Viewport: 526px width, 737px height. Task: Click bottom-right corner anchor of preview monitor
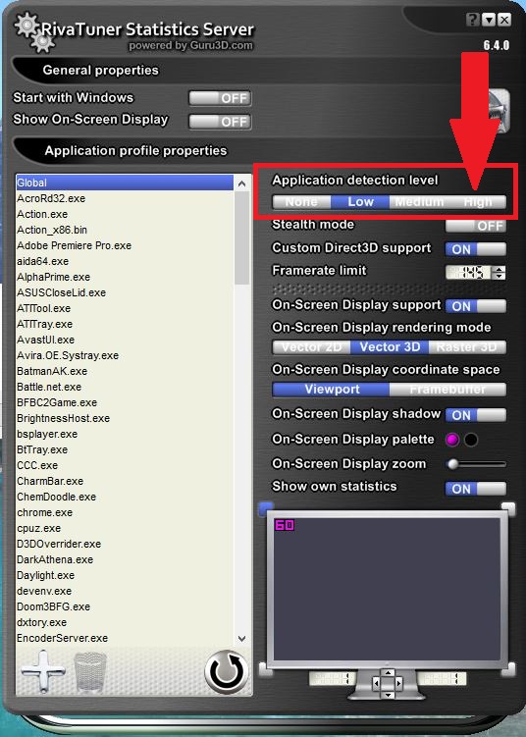508,669
